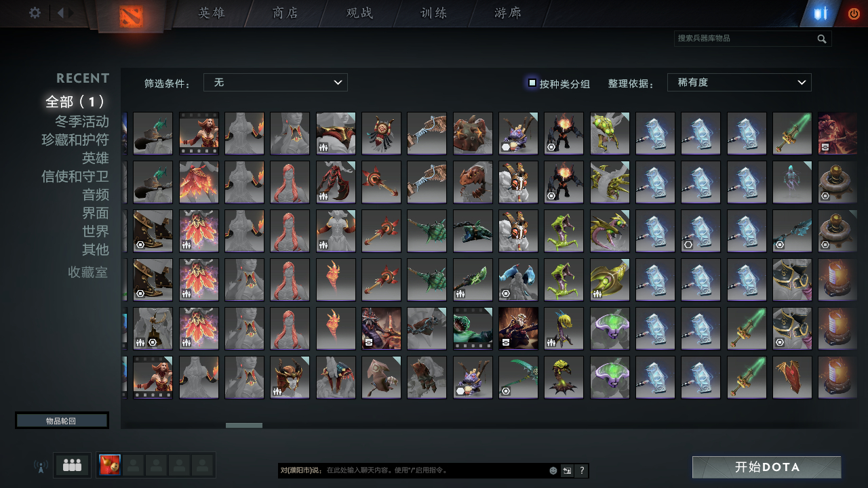Viewport: 868px width, 488px height.
Task: Select the RECENT category
Action: (x=83, y=78)
